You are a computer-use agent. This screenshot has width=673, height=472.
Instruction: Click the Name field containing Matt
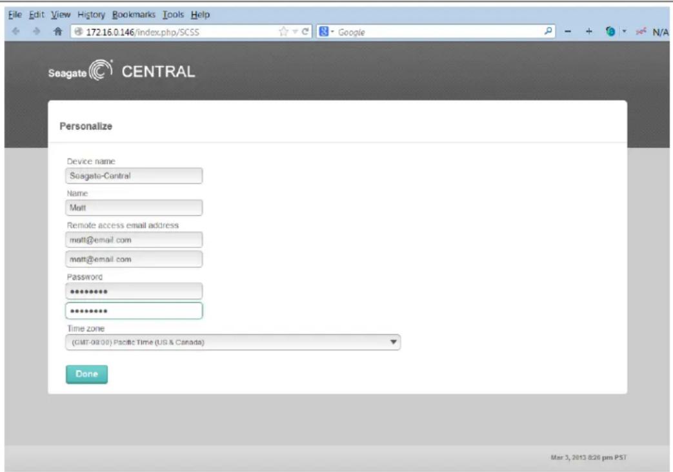pyautogui.click(x=134, y=208)
